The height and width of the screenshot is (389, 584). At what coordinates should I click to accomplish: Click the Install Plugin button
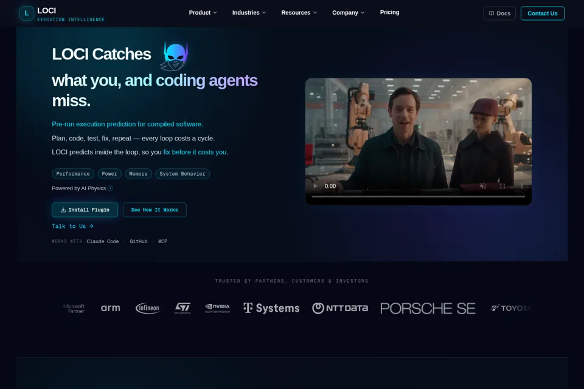point(85,210)
